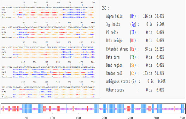Click axis label "250" under the structure plot
Image resolution: width=186 pixels, height=119 pixels.
[x=130, y=117]
